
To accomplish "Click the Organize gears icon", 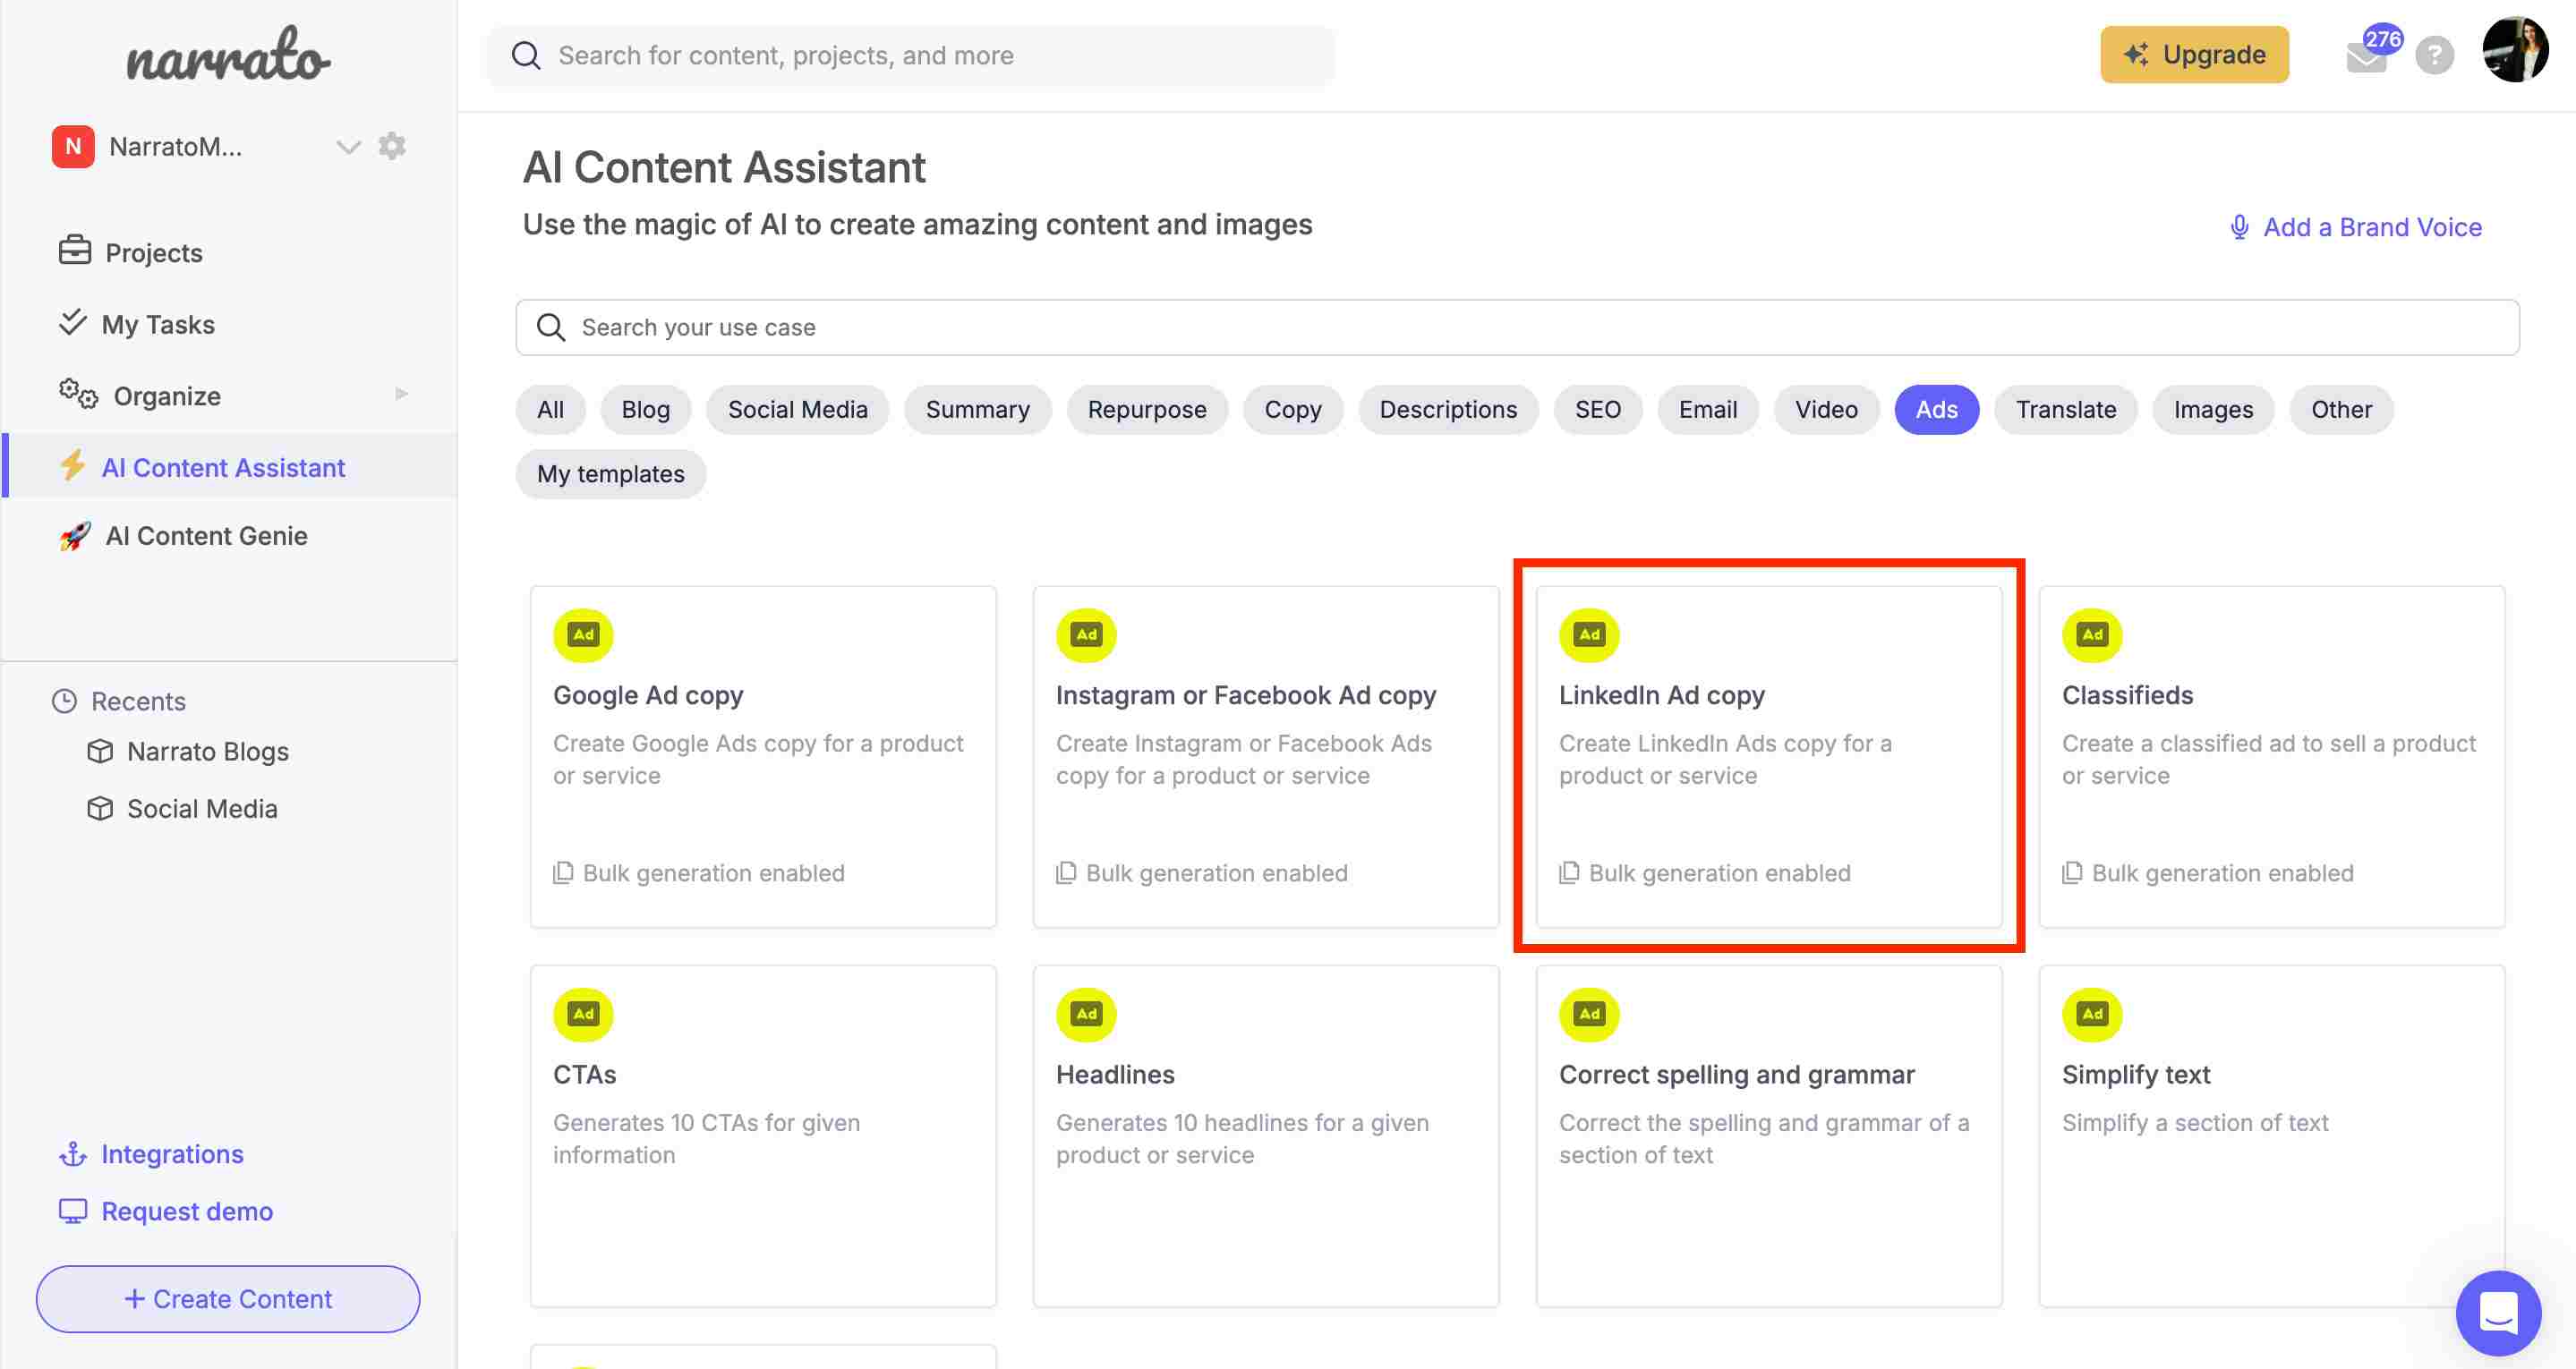I will (78, 394).
